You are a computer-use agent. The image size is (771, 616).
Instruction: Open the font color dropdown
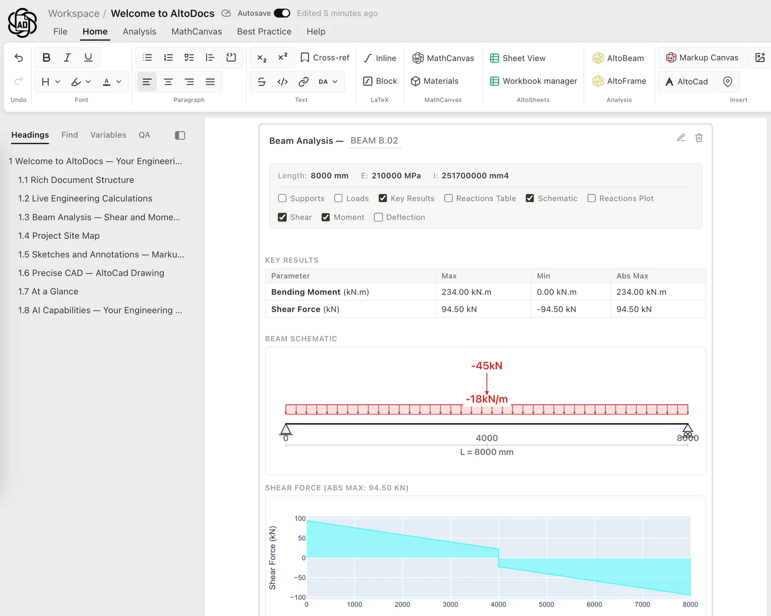pyautogui.click(x=112, y=82)
